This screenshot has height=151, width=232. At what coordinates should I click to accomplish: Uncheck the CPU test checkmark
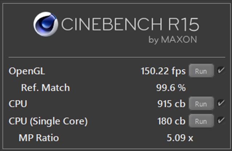pos(221,103)
